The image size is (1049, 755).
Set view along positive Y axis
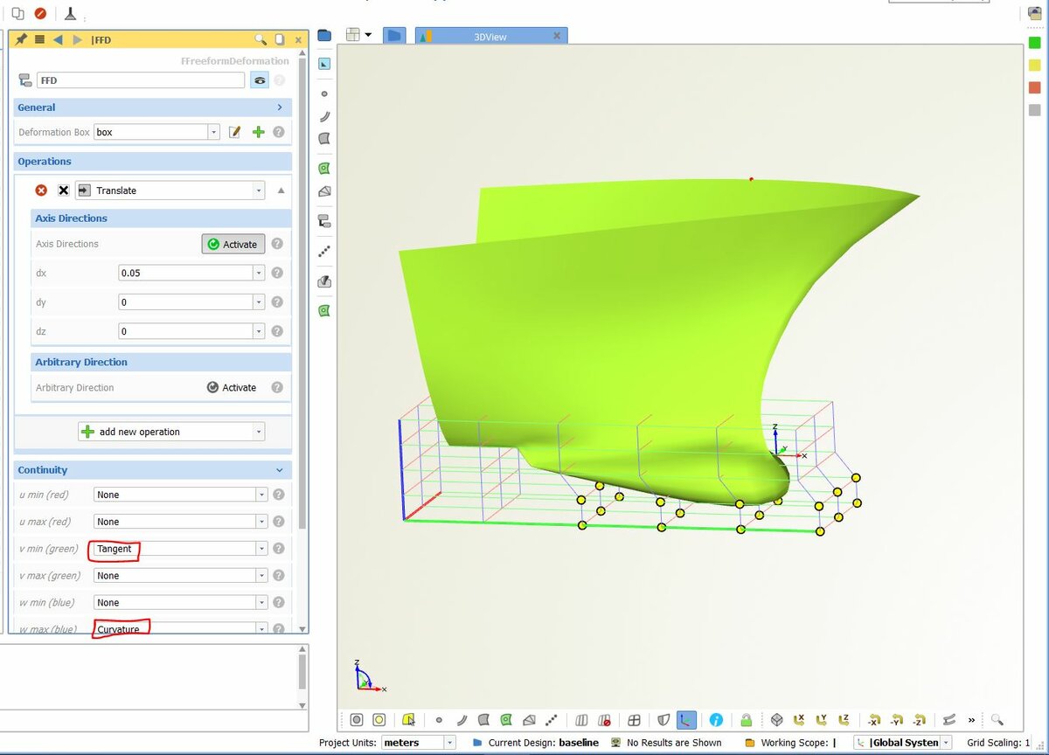pyautogui.click(x=822, y=720)
